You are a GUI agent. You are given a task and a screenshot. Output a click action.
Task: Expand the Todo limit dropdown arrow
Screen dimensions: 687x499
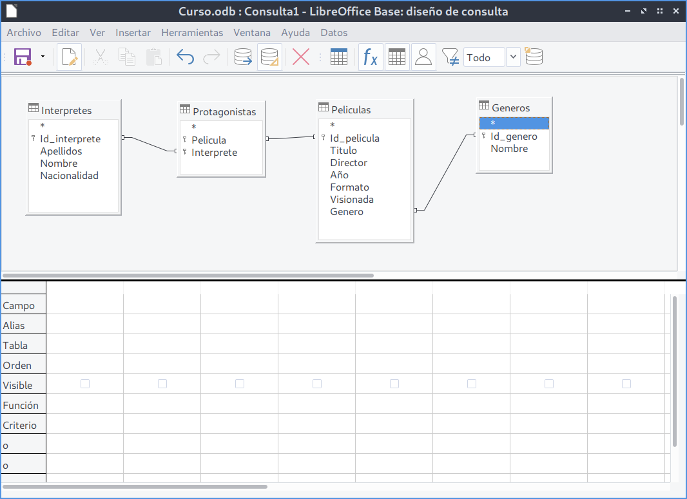513,57
